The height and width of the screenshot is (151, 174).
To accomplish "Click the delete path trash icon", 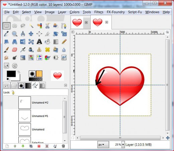I will [63, 146].
